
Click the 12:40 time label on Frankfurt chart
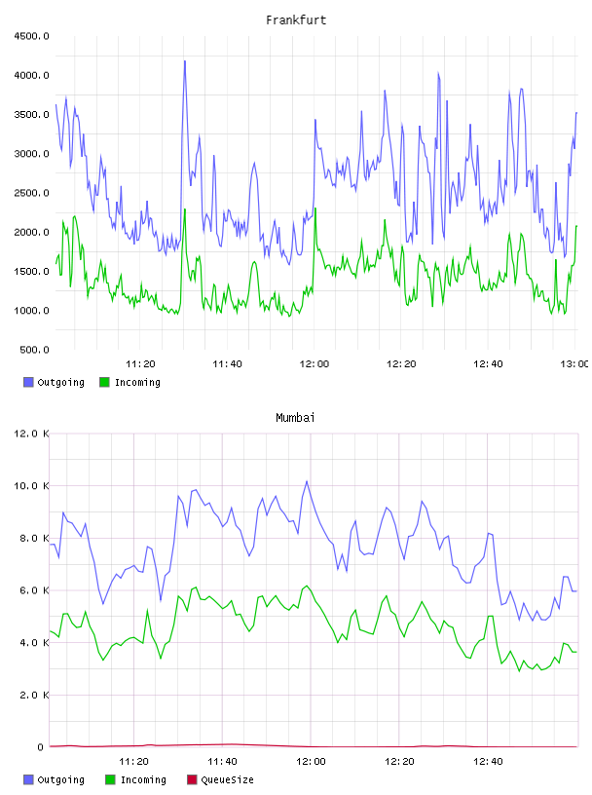point(488,364)
